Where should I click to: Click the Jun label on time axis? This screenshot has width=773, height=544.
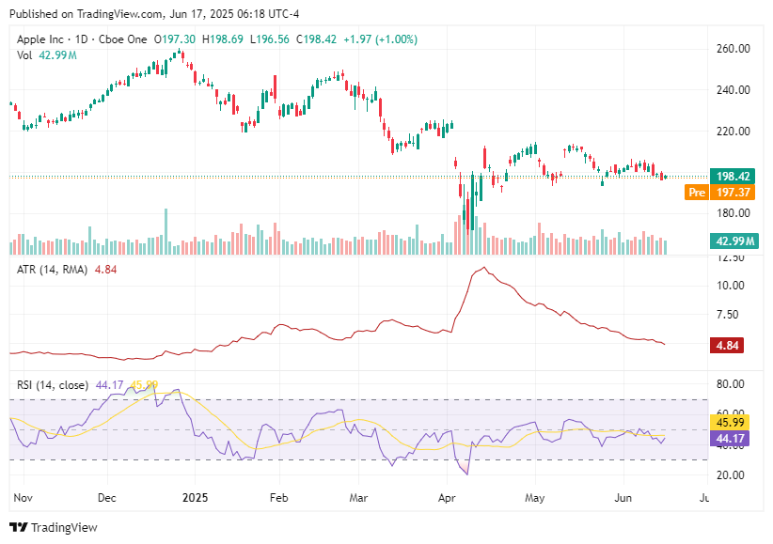[x=623, y=498]
